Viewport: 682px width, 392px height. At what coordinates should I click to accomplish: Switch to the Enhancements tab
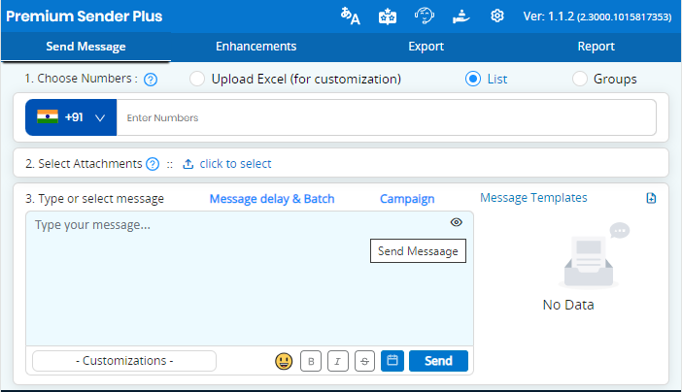(256, 47)
